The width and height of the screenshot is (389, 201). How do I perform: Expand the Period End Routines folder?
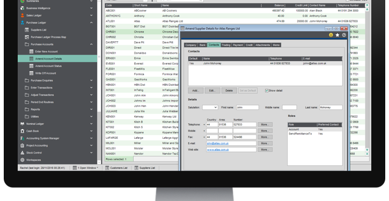[x=91, y=102]
